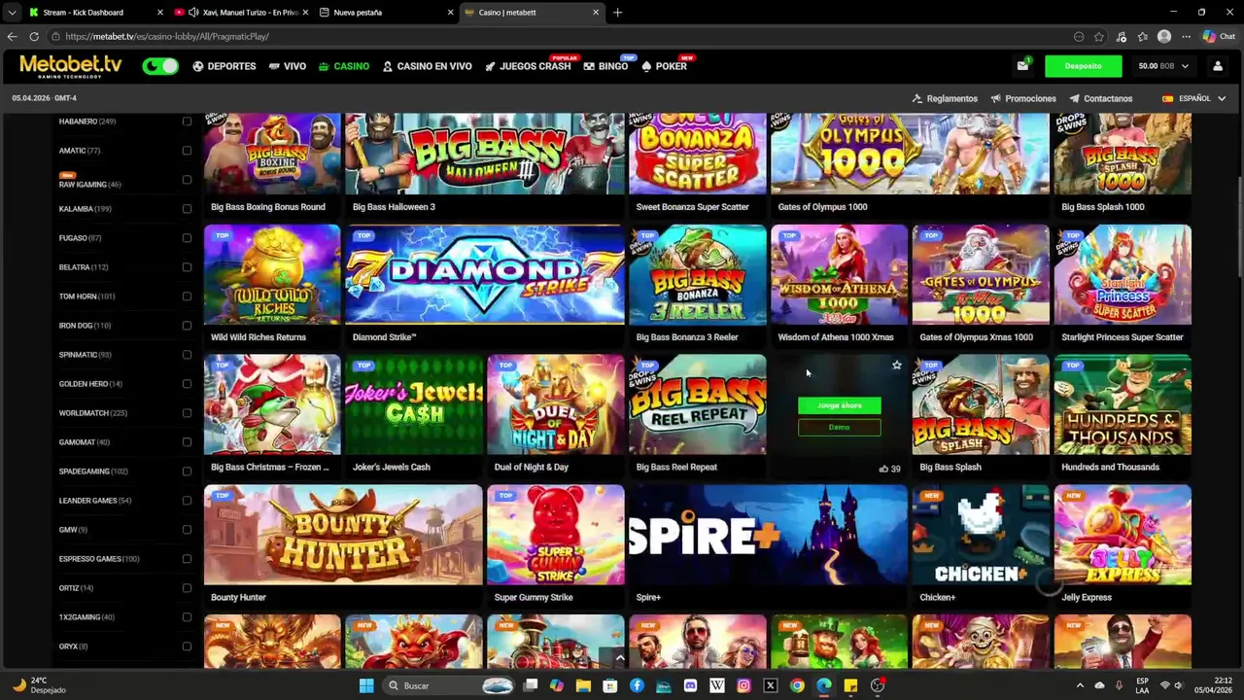Viewport: 1244px width, 700px height.
Task: Click the green Deposito button
Action: point(1083,66)
